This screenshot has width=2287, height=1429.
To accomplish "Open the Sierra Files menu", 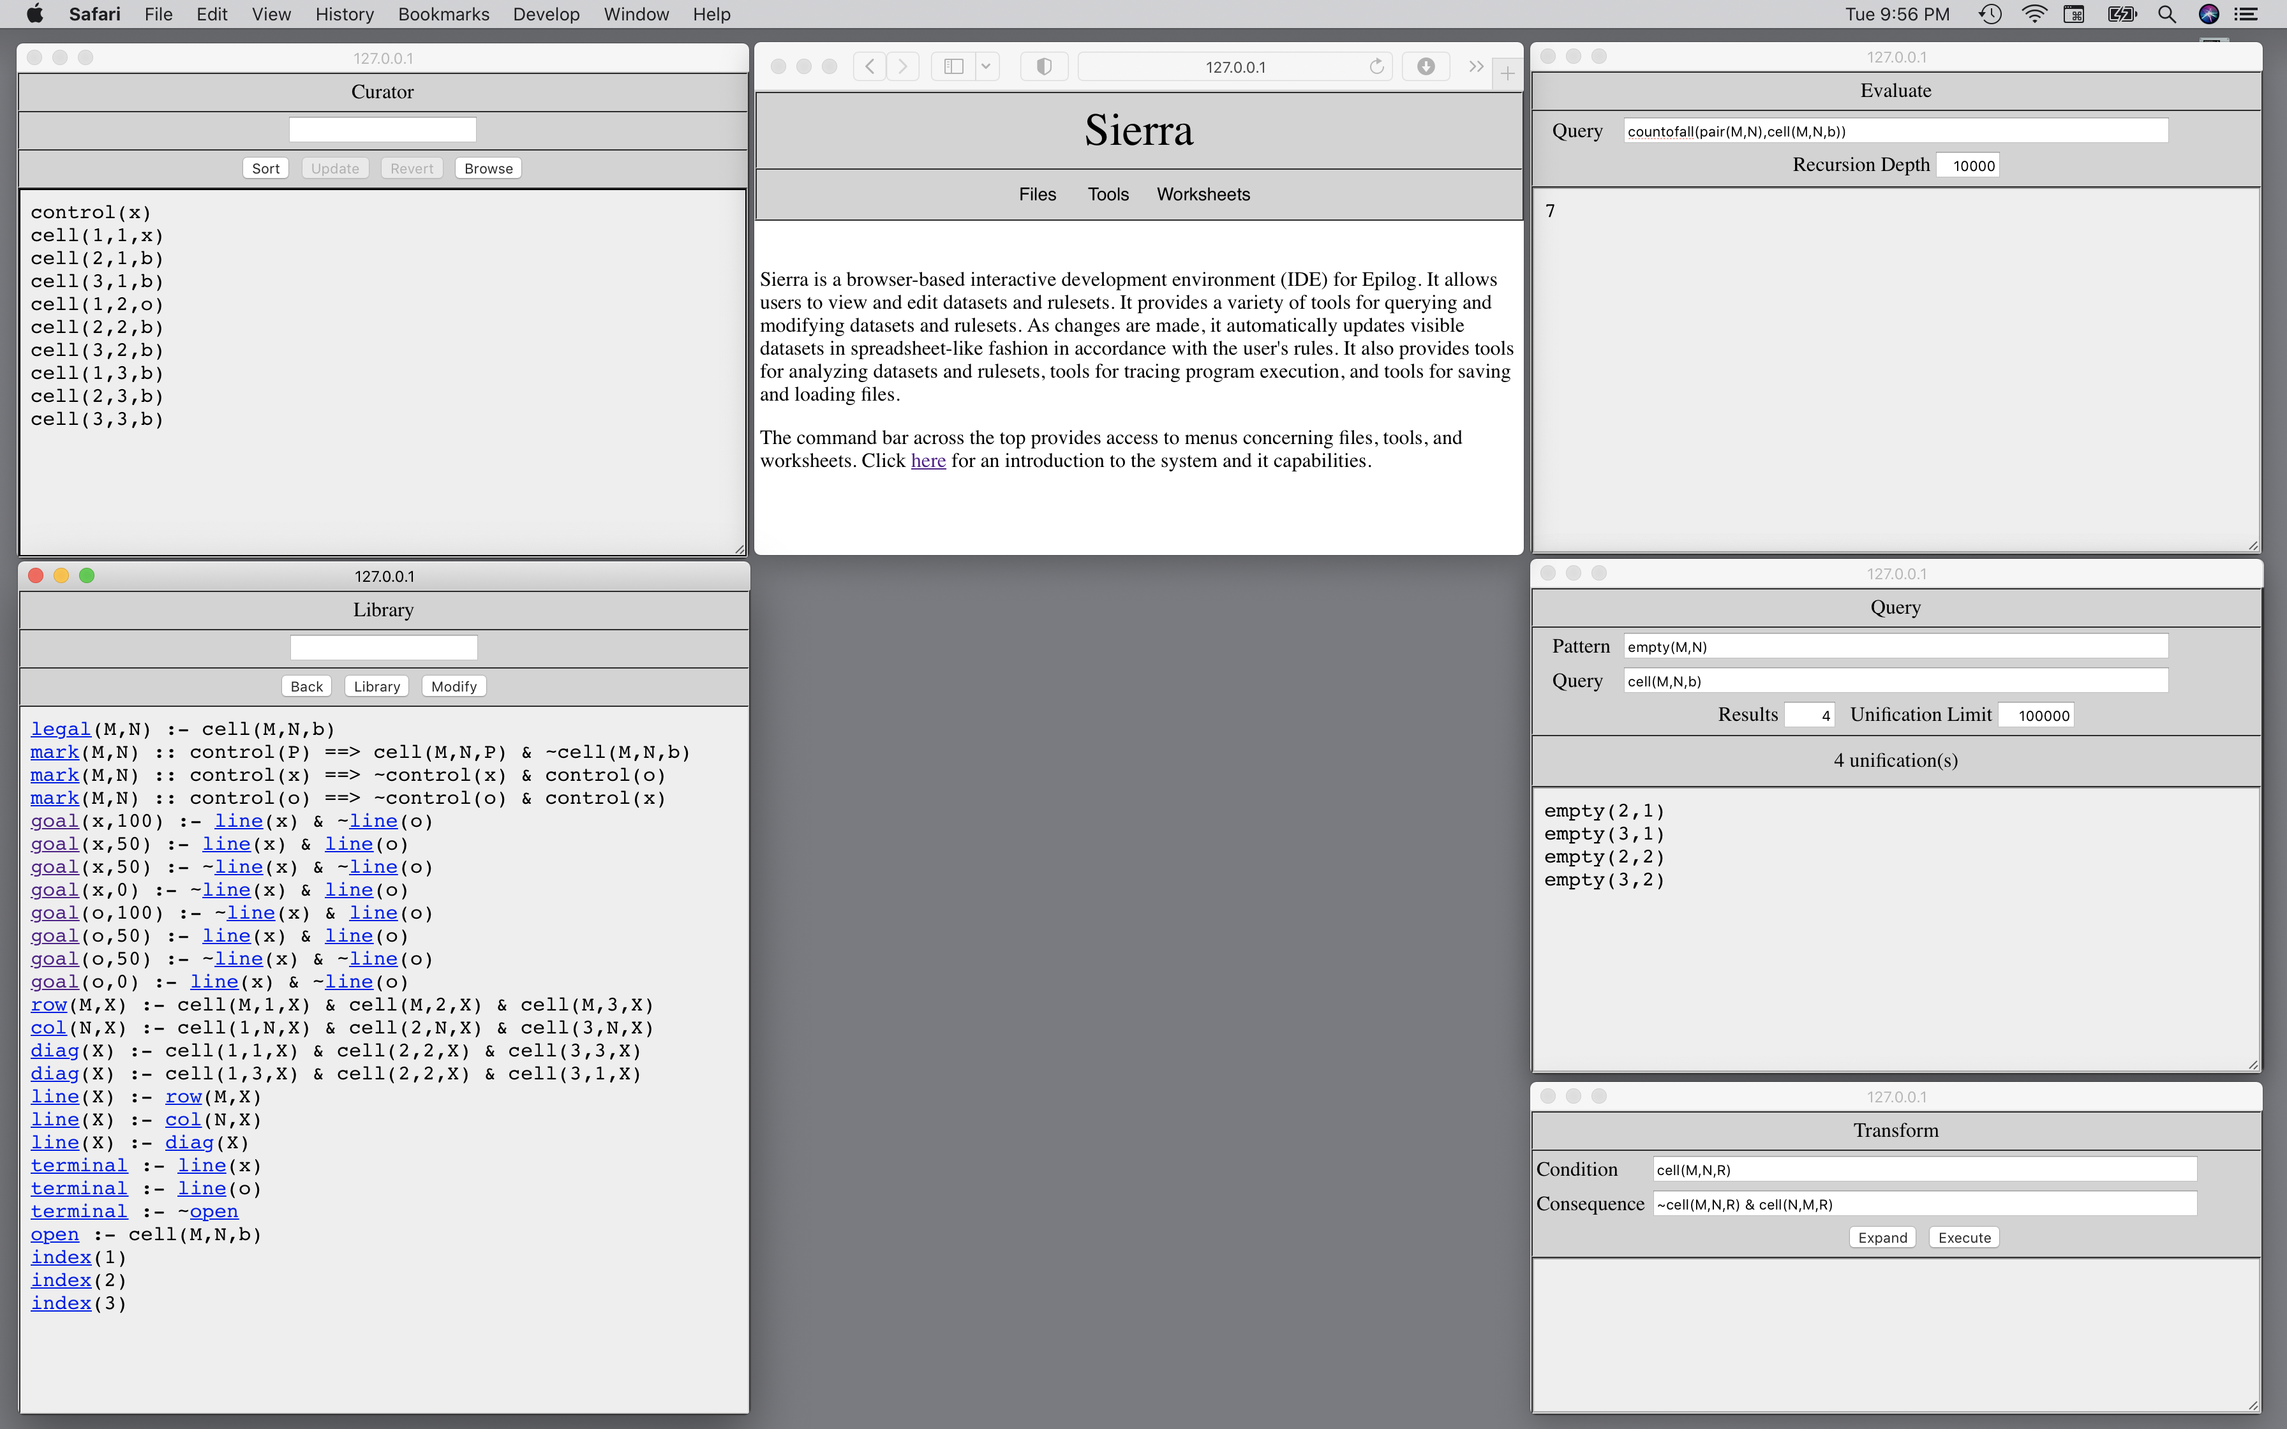I will tap(1037, 194).
